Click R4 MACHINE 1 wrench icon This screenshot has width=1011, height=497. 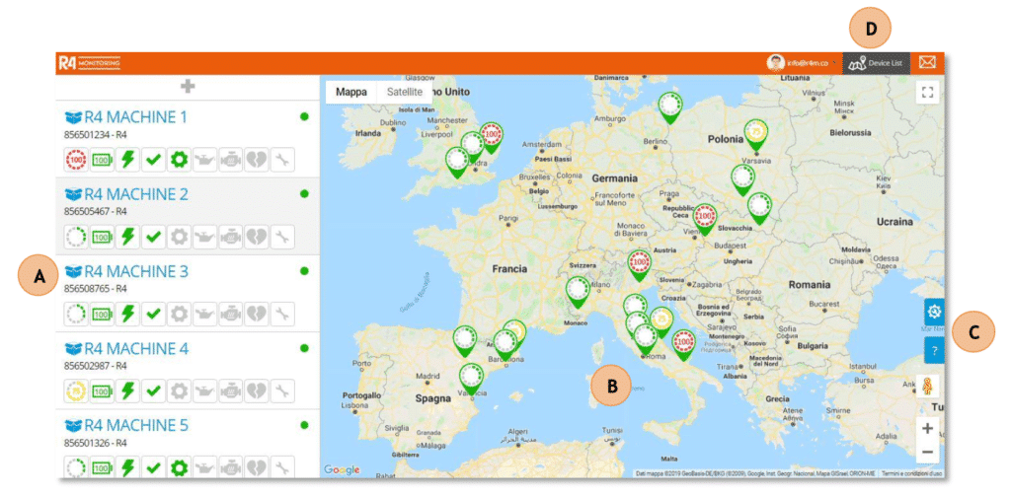(x=282, y=160)
